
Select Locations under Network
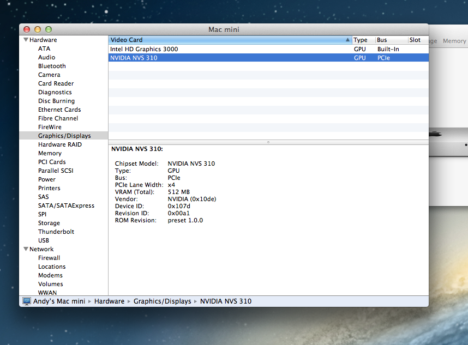52,267
